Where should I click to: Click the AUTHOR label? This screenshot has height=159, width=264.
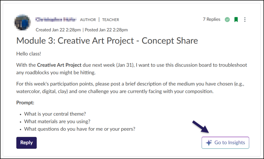click(x=88, y=20)
